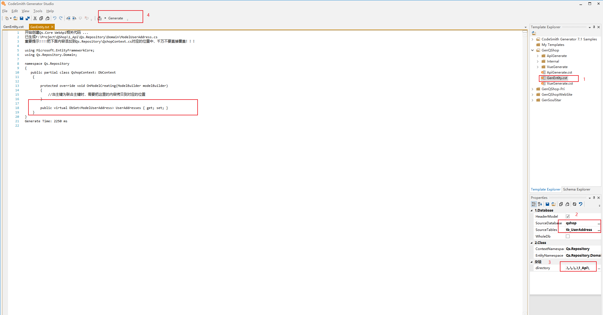Click the New document toolbar icon
The width and height of the screenshot is (603, 315).
click(x=7, y=18)
